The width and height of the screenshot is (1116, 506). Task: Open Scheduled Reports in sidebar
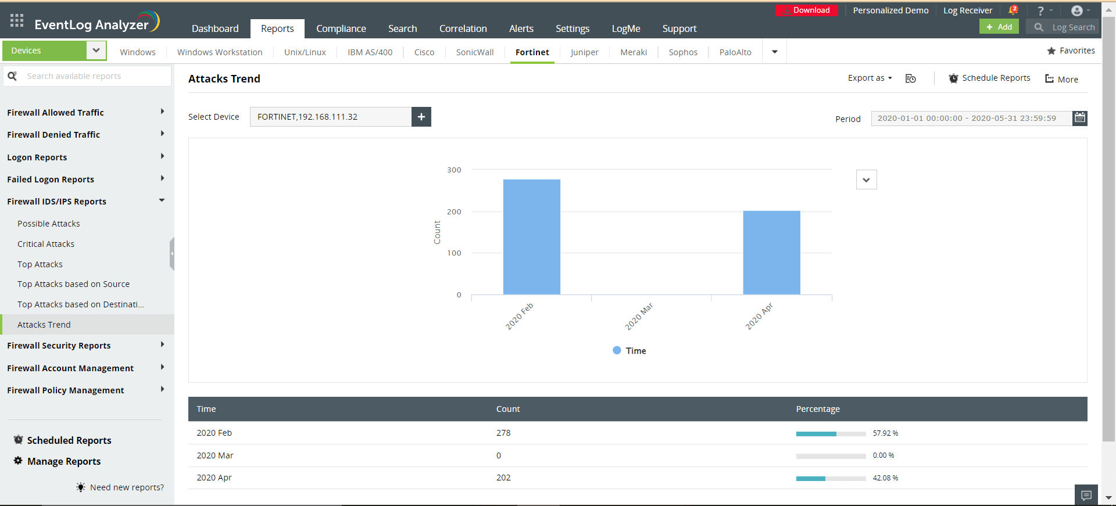click(63, 440)
